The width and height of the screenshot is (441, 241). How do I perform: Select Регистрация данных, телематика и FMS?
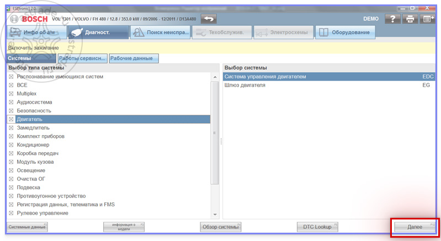[x=109, y=205]
